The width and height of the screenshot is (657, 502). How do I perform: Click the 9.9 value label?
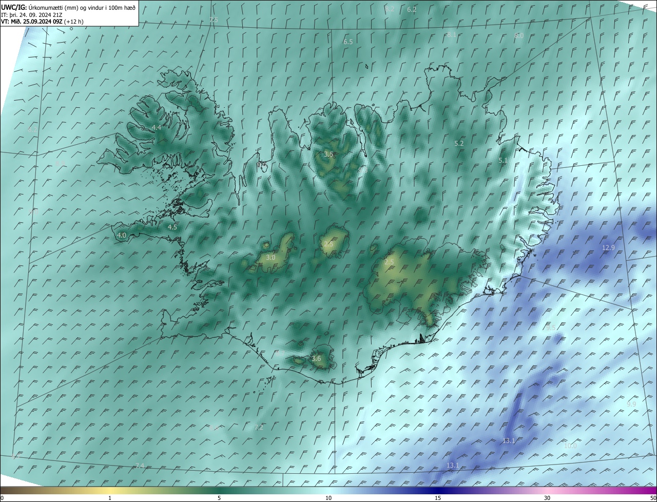631,404
